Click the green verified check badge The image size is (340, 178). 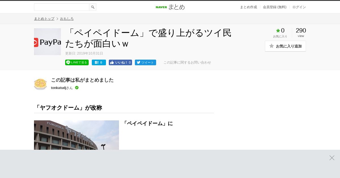[77, 88]
